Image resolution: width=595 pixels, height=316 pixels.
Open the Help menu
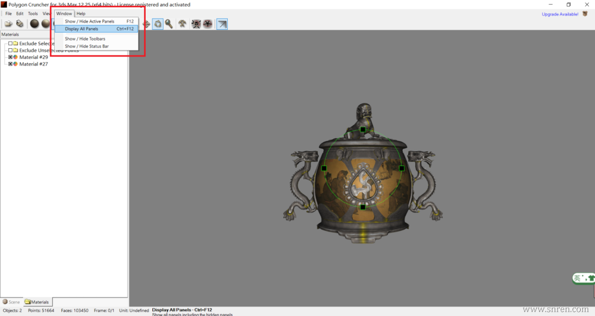click(x=81, y=14)
